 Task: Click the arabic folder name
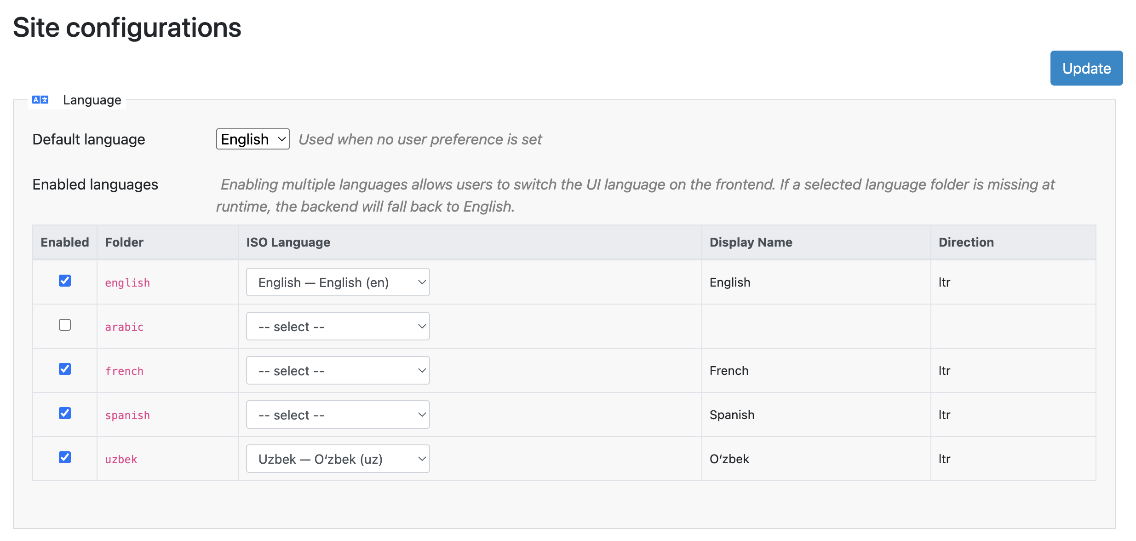pos(124,327)
